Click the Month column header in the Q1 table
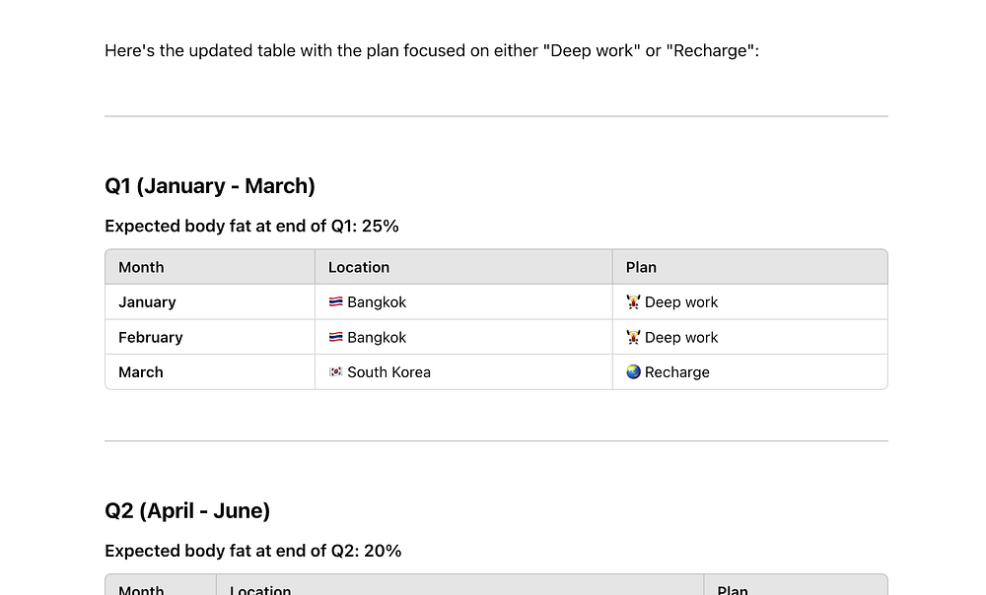 point(141,267)
